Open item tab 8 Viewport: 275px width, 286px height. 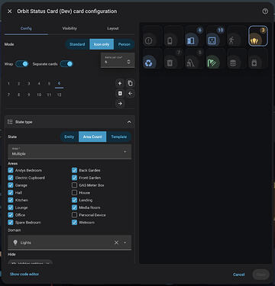18,95
